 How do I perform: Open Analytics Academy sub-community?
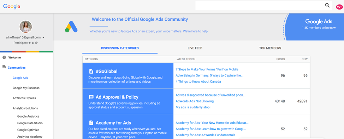30,137
